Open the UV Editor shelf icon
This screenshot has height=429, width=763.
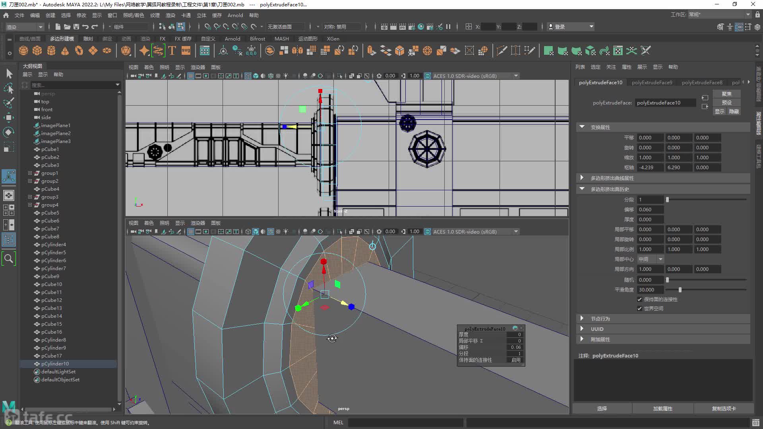click(618, 51)
